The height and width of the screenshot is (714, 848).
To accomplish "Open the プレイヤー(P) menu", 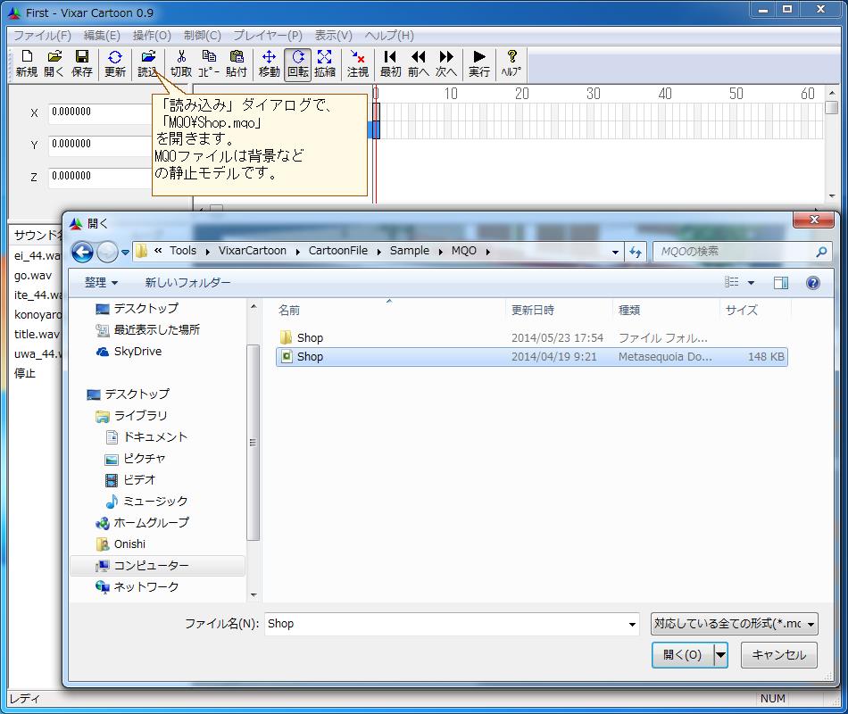I will pos(268,36).
